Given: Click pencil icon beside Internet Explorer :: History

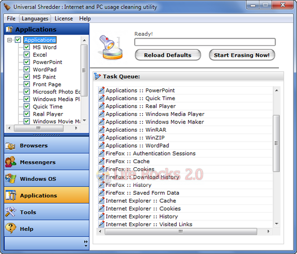Looking at the screenshot, I should [x=101, y=216].
